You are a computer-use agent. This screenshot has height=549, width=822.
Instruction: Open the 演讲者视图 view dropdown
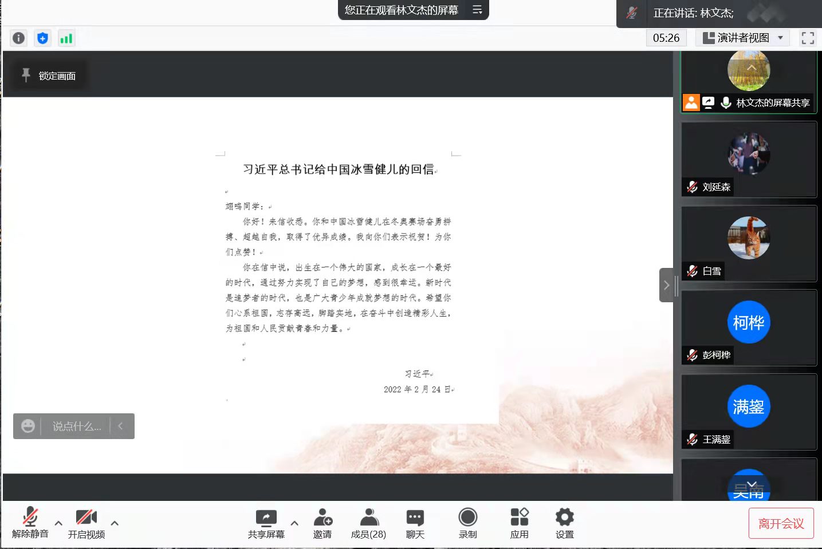[x=743, y=38]
